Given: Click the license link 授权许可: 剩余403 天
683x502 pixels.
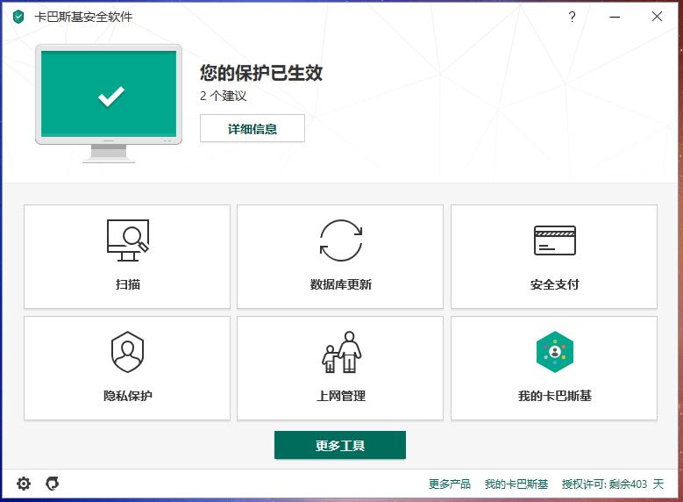Looking at the screenshot, I should tap(613, 484).
